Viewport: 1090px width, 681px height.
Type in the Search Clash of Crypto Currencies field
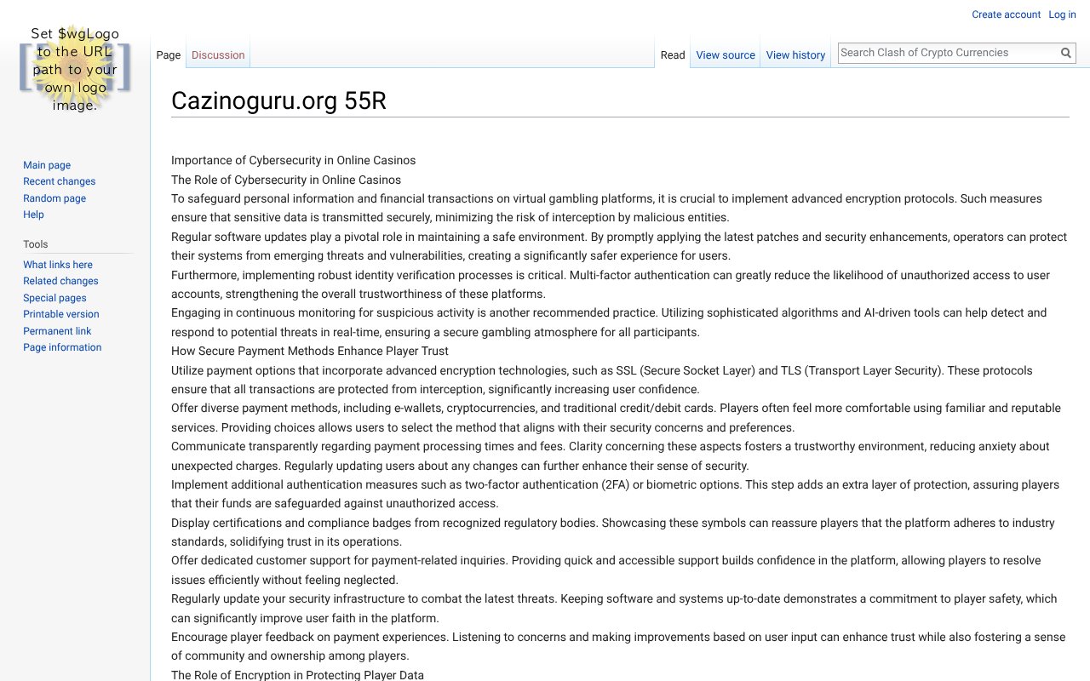(947, 53)
